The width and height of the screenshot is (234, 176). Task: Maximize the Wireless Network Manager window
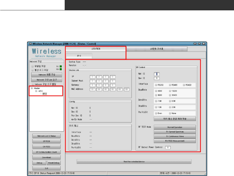199,44
